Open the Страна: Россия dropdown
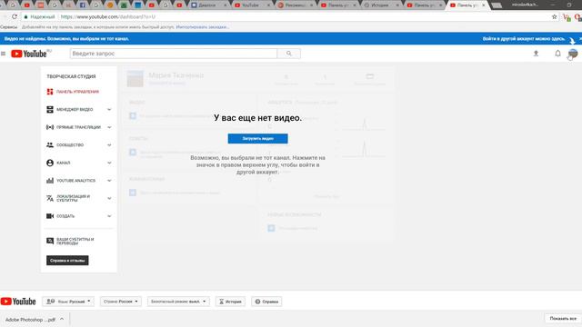582x327 pixels. pos(121,302)
